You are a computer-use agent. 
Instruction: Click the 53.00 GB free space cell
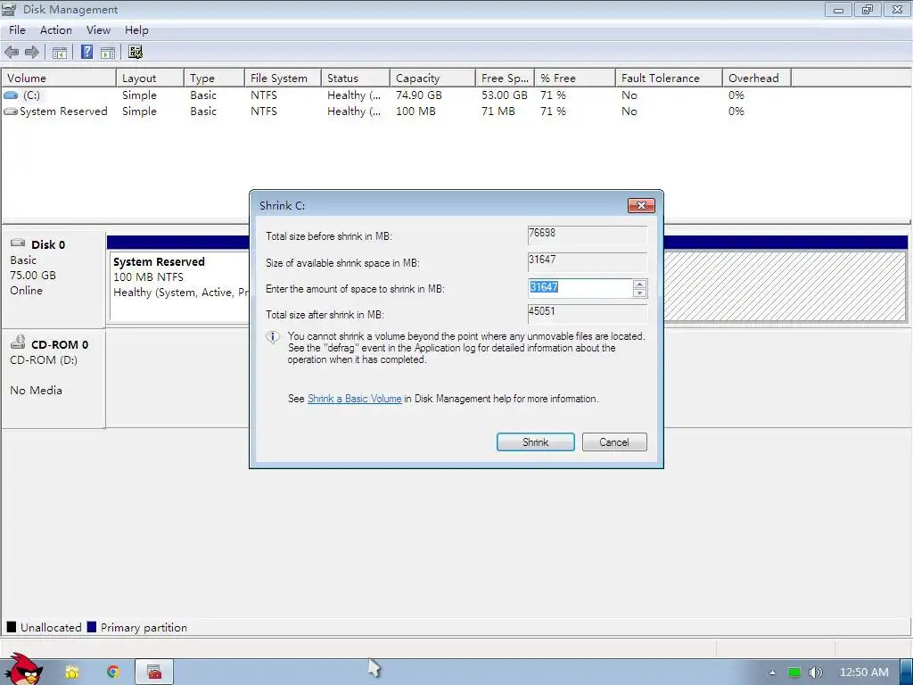point(505,95)
